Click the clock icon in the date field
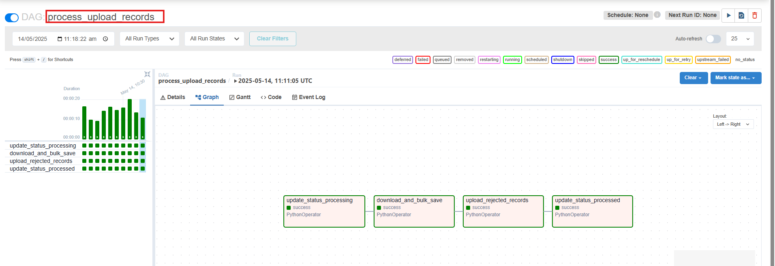Viewport: 775px width, 266px height. (x=105, y=39)
